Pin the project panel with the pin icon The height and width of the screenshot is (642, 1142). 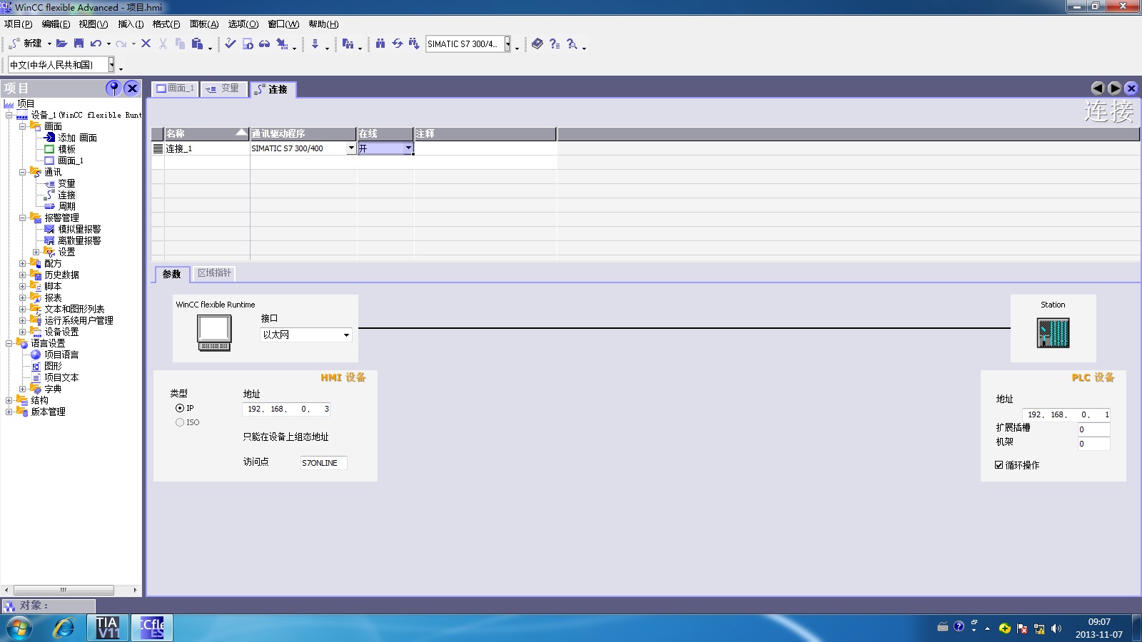coord(113,88)
